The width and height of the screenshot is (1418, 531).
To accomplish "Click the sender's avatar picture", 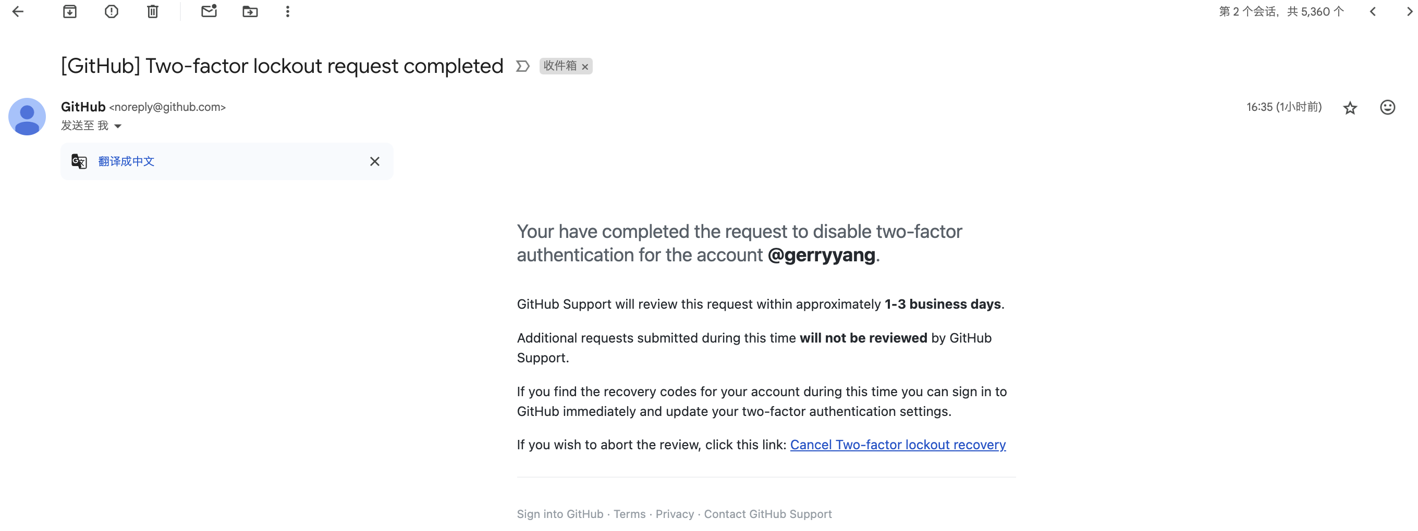I will point(27,117).
